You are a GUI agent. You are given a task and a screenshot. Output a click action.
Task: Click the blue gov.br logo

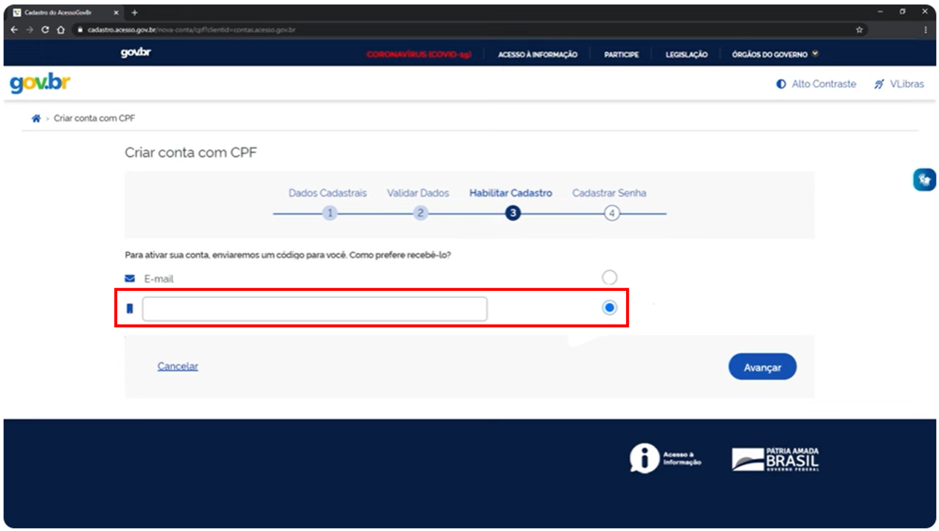tap(40, 83)
